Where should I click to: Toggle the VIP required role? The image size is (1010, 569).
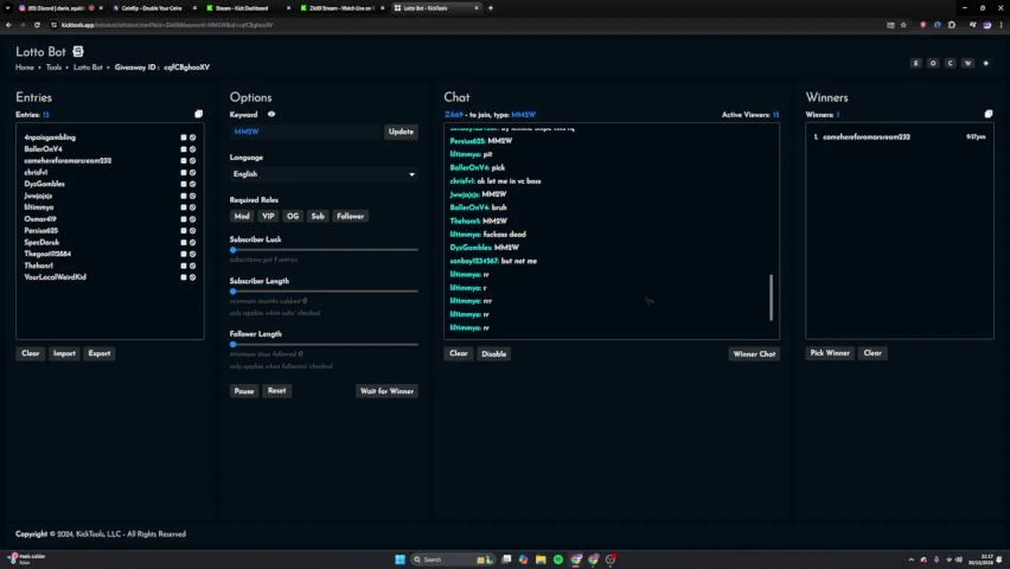click(268, 216)
